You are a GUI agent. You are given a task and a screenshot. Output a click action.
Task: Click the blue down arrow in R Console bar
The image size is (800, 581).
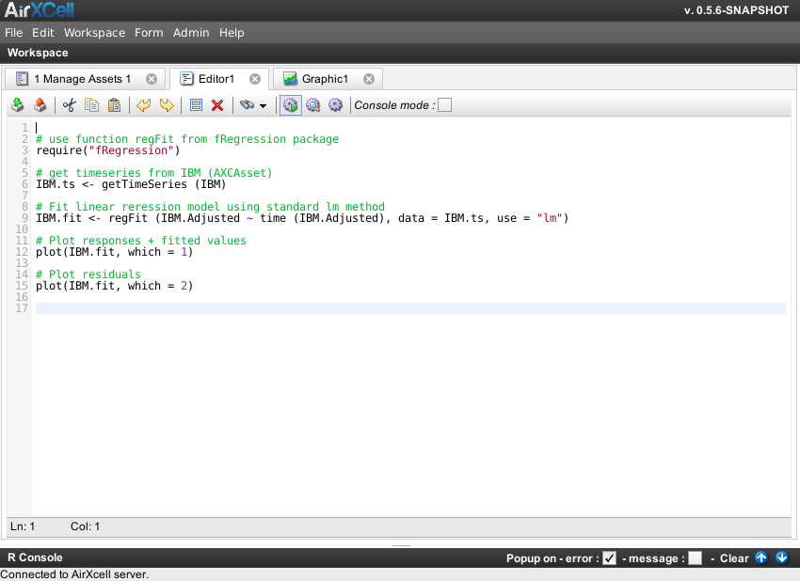click(782, 557)
